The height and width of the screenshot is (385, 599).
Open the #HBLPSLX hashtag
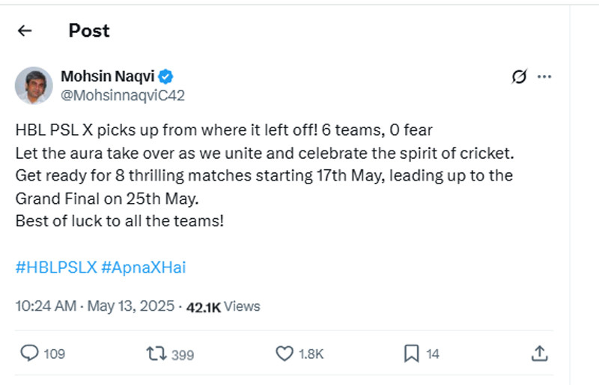56,267
